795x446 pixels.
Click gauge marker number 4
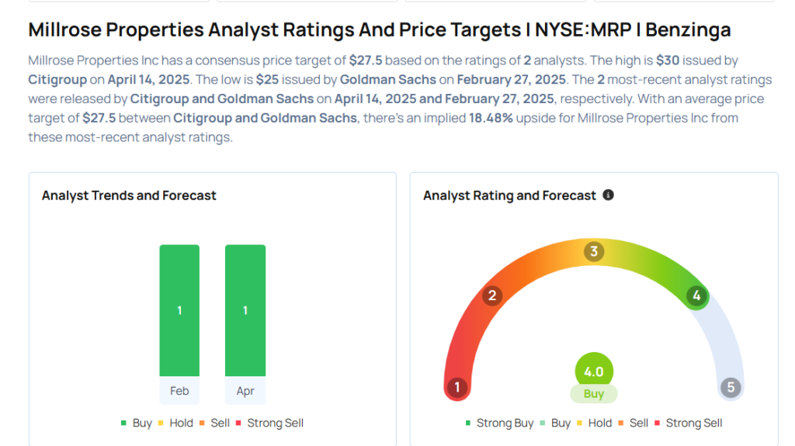coord(696,296)
